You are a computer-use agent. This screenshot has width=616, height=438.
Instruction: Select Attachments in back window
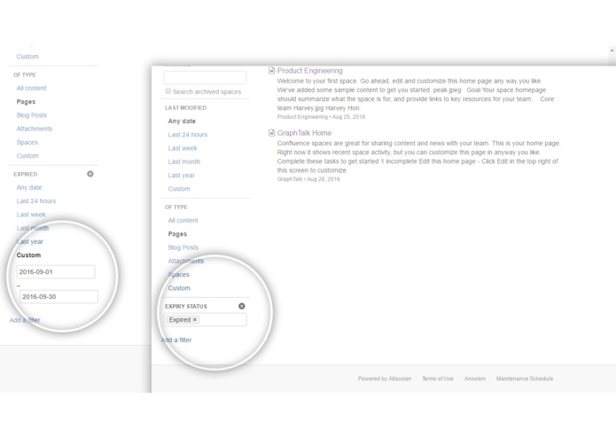tap(35, 129)
